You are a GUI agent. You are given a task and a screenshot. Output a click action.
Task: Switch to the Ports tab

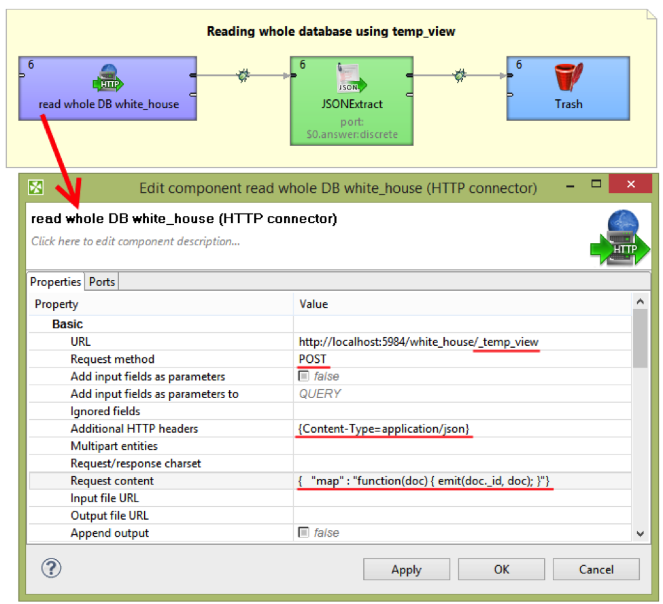(x=102, y=281)
